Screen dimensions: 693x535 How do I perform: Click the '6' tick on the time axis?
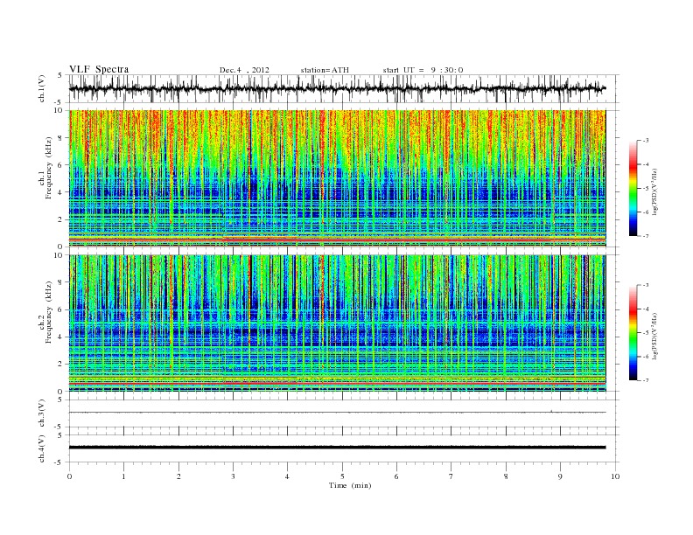(396, 476)
